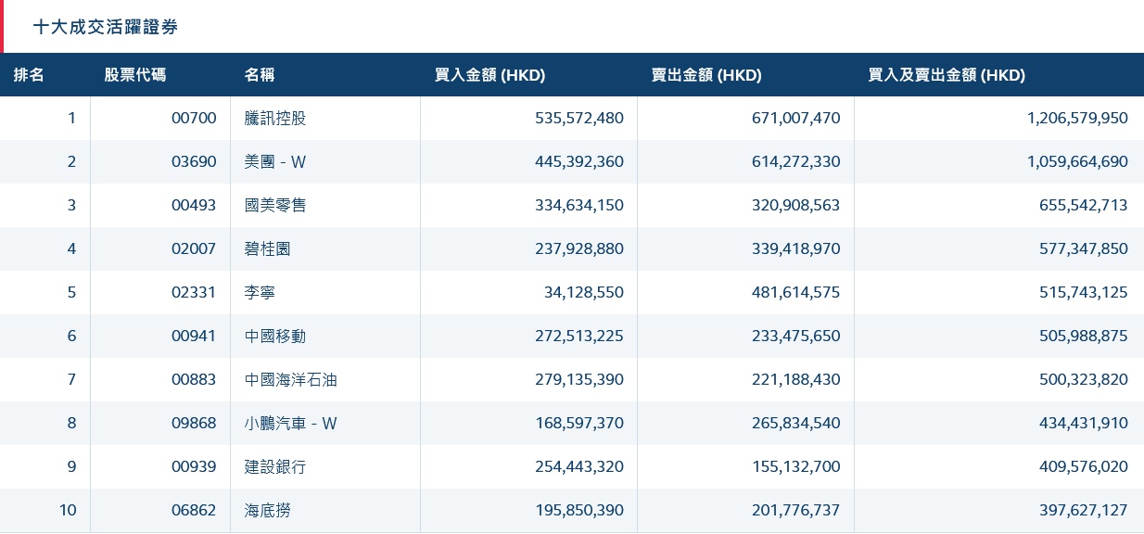Click the 買入及賣出金額 (HKD) column header
Screen dimensions: 1144x534
click(x=947, y=75)
